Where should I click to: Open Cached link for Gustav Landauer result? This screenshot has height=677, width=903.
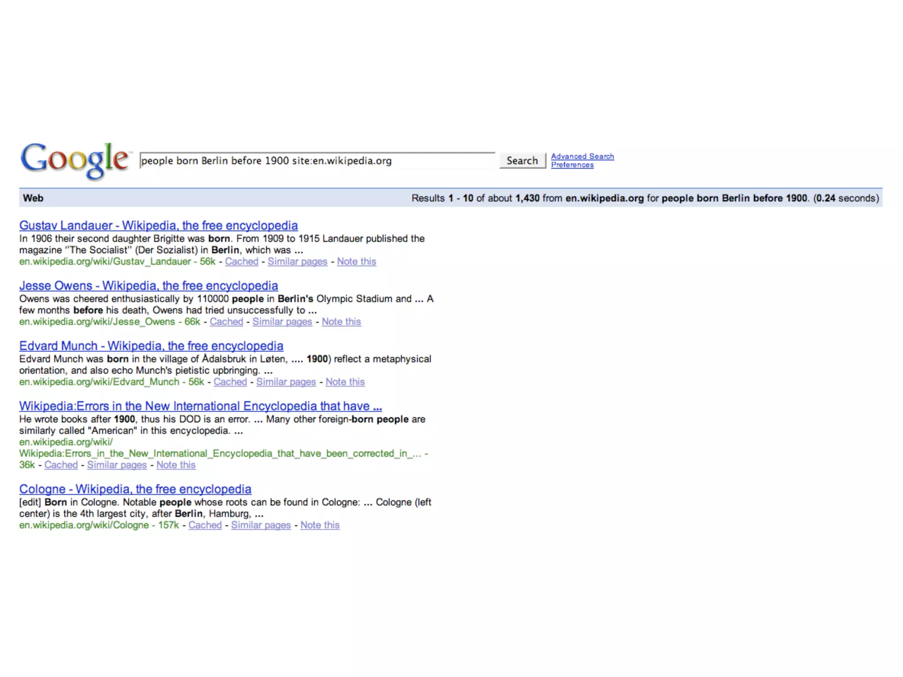coord(242,261)
